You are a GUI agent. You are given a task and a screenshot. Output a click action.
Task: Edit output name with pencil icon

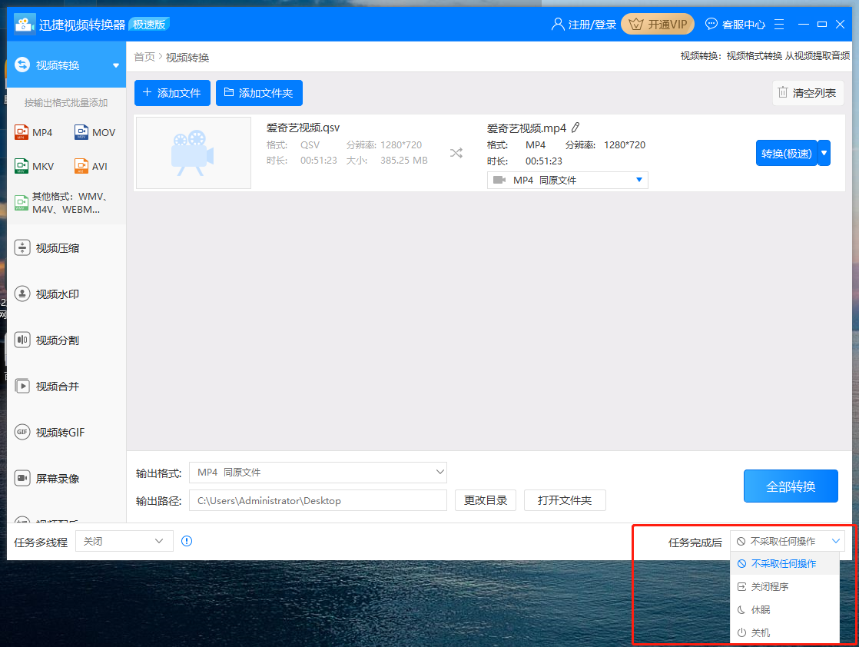click(x=575, y=128)
